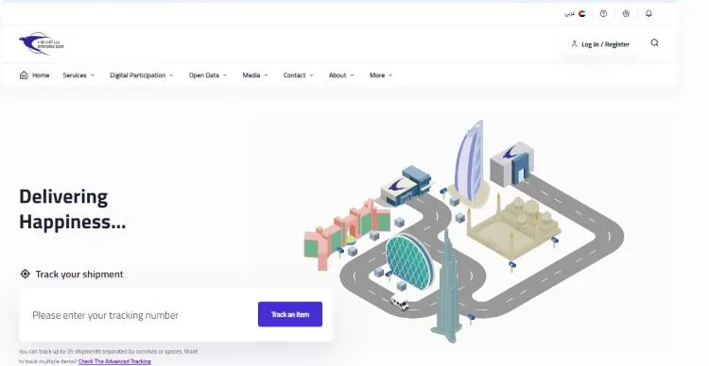Select the Contact menu item
709x366 pixels.
point(298,75)
